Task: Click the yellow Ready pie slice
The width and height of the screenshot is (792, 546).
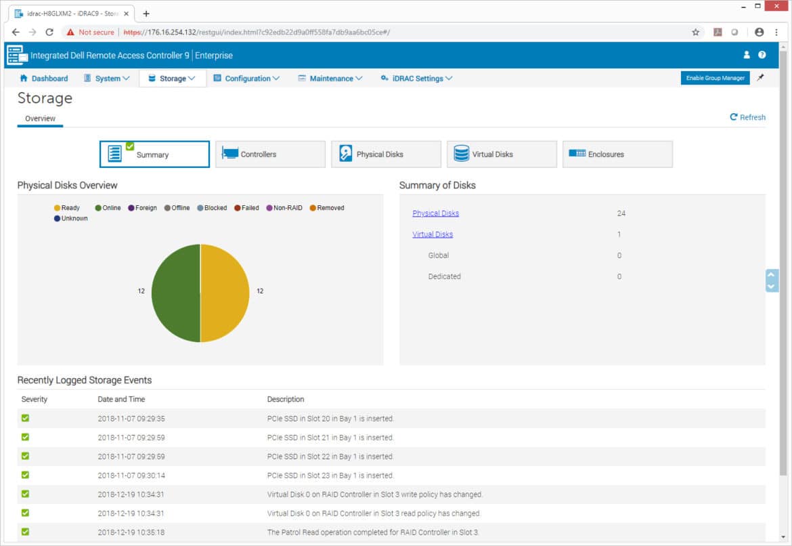Action: (x=226, y=293)
